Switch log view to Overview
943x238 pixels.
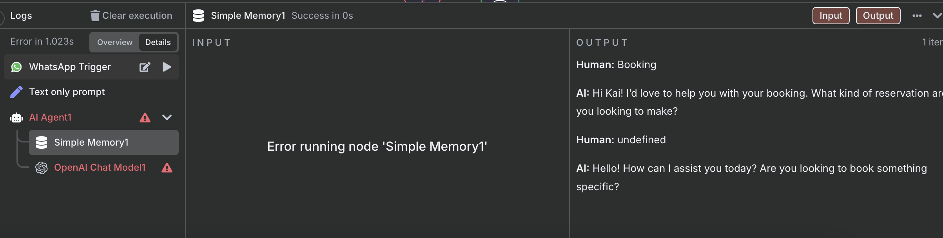click(x=115, y=42)
